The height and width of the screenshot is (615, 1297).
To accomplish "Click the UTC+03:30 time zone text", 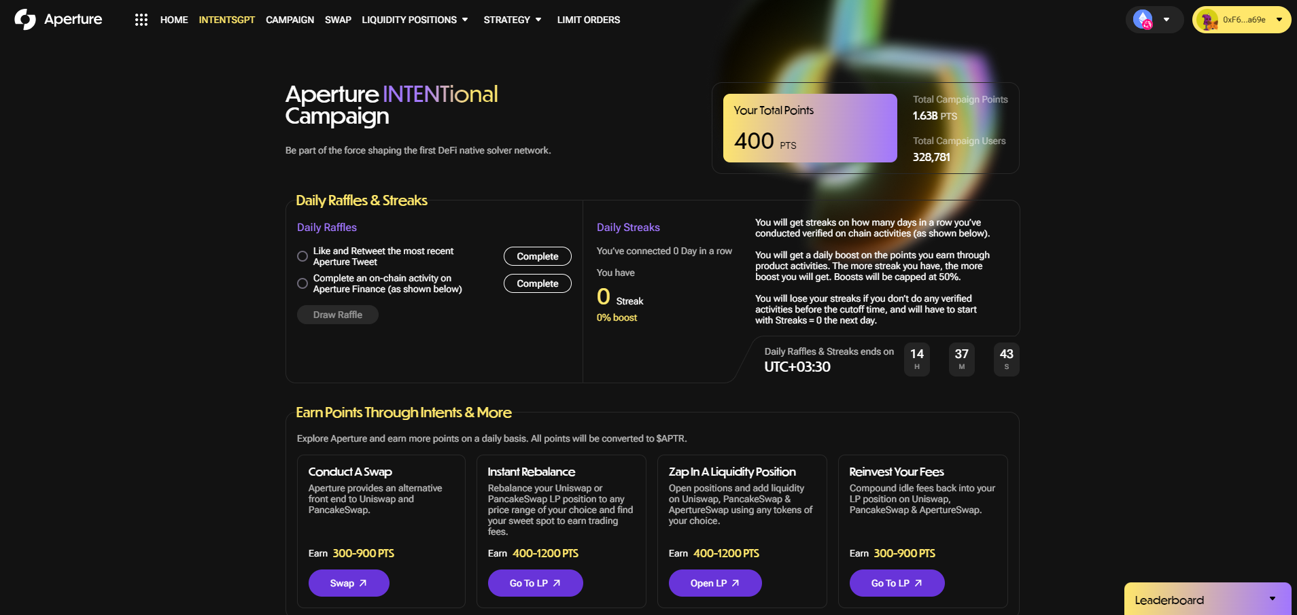I will click(x=797, y=367).
